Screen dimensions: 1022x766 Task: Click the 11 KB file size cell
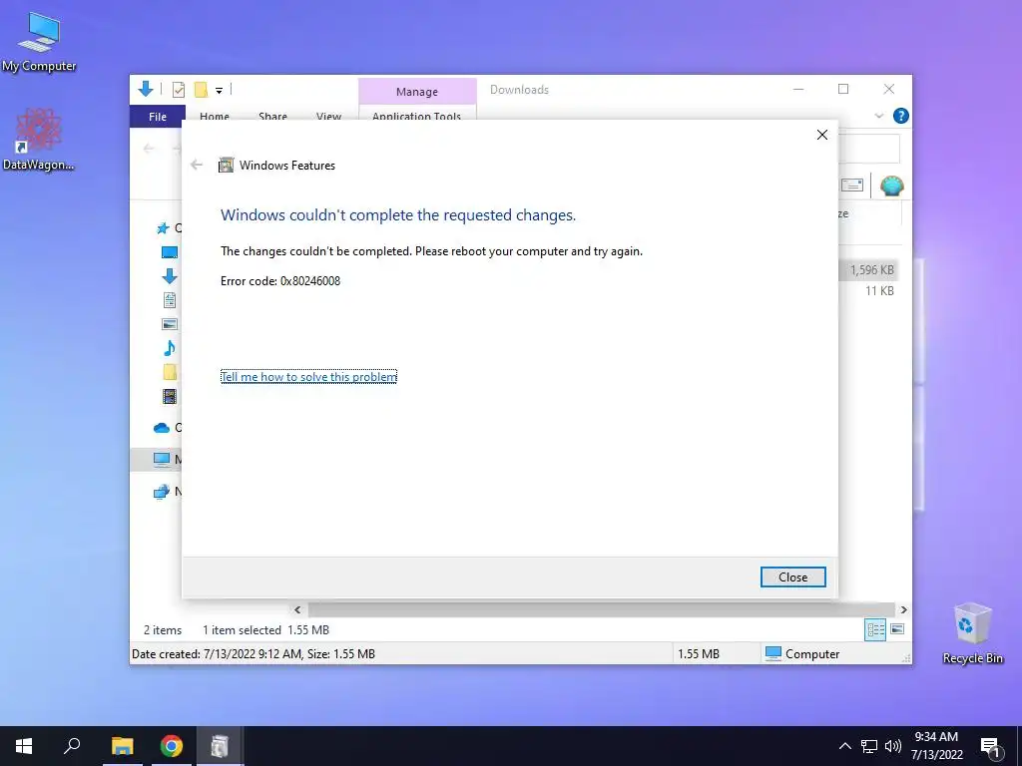click(x=879, y=291)
